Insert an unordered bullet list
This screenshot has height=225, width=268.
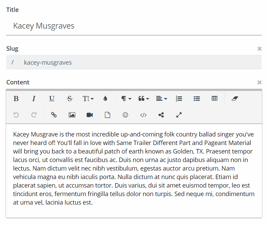(197, 99)
